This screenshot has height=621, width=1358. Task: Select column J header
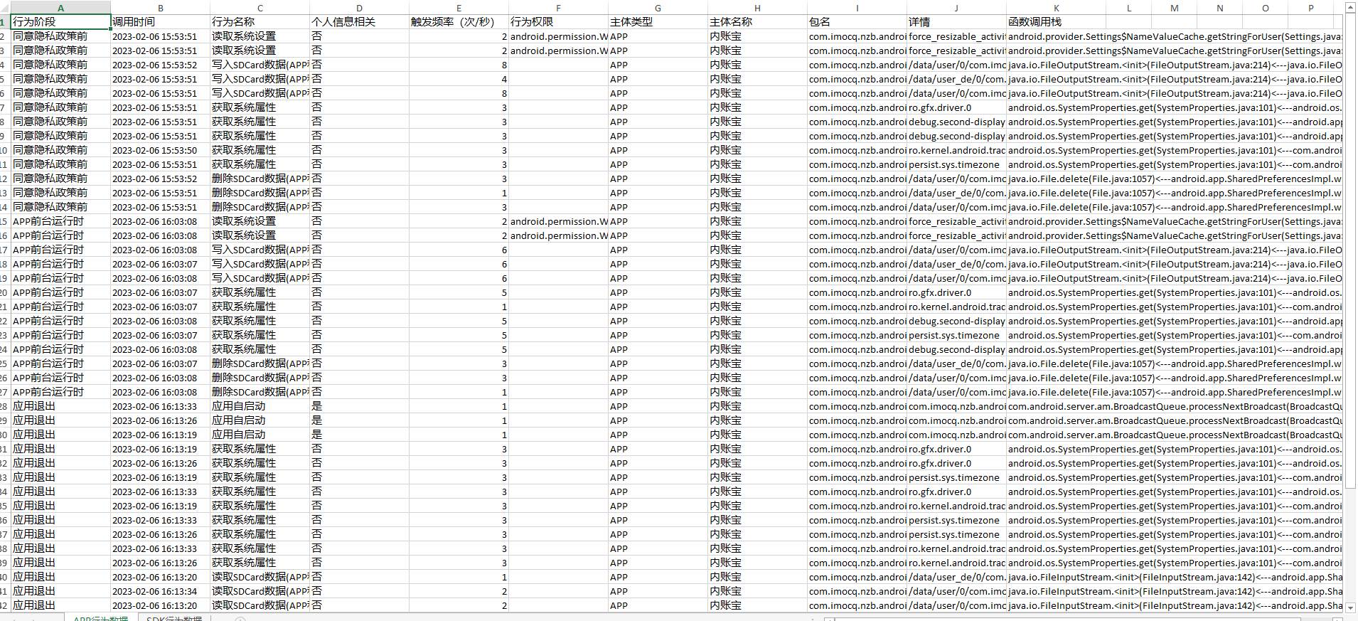[x=957, y=8]
